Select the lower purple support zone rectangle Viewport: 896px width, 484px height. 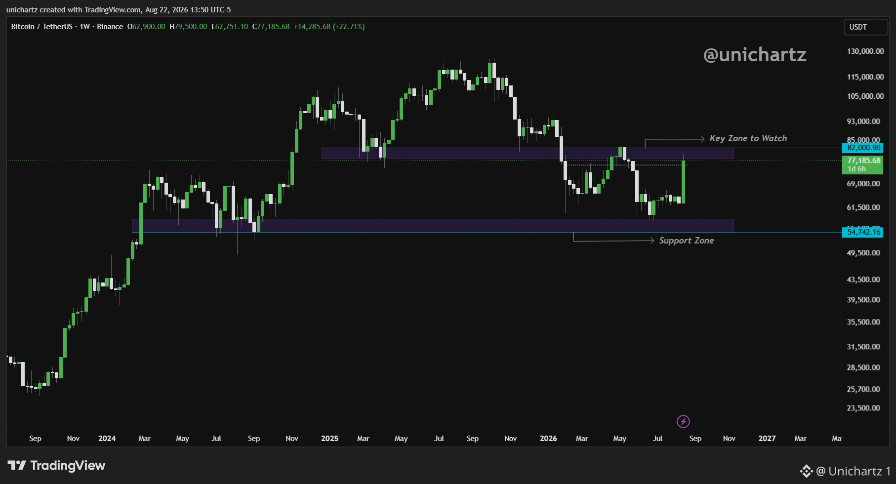433,225
